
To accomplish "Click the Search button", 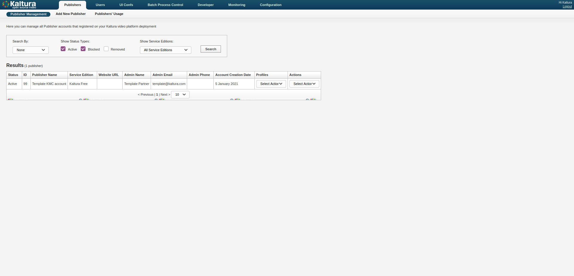I will point(211,49).
